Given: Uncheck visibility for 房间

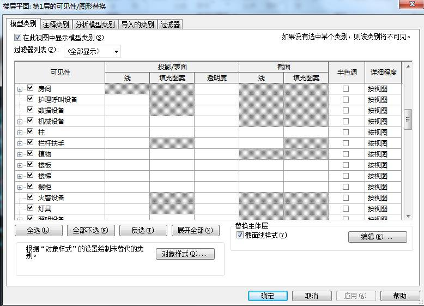Looking at the screenshot, I should pos(31,88).
